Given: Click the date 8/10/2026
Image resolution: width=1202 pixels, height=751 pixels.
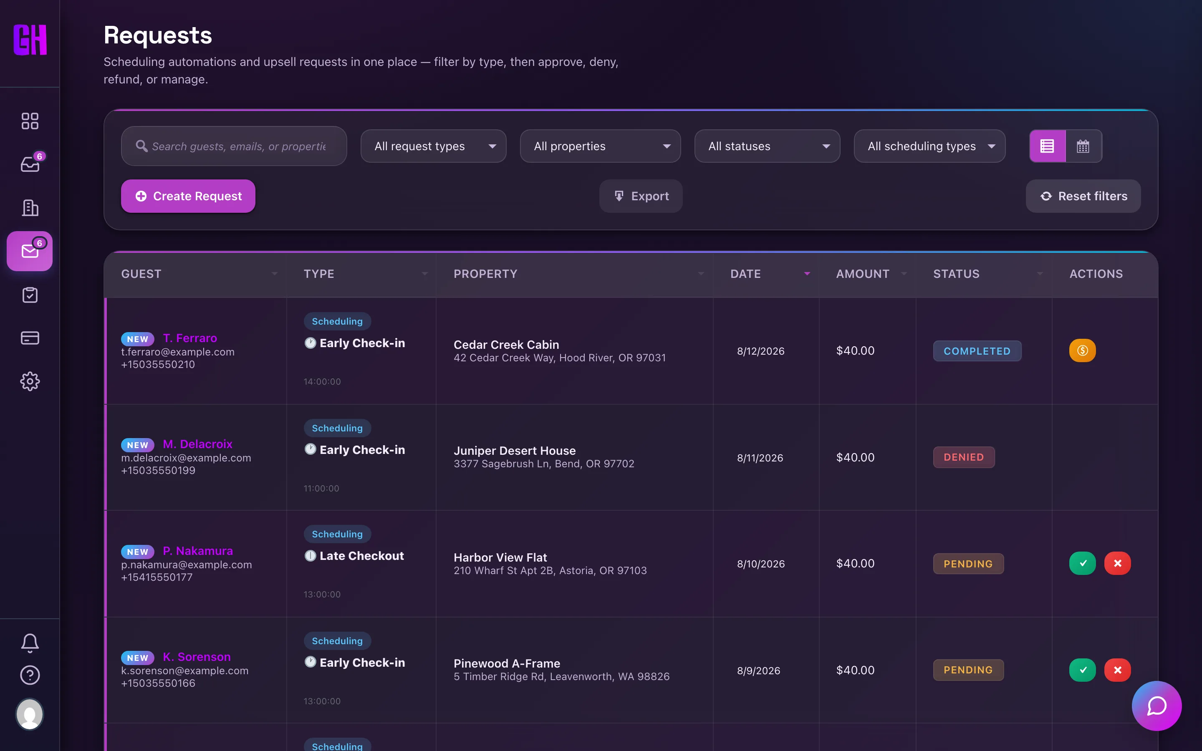Looking at the screenshot, I should pos(760,564).
